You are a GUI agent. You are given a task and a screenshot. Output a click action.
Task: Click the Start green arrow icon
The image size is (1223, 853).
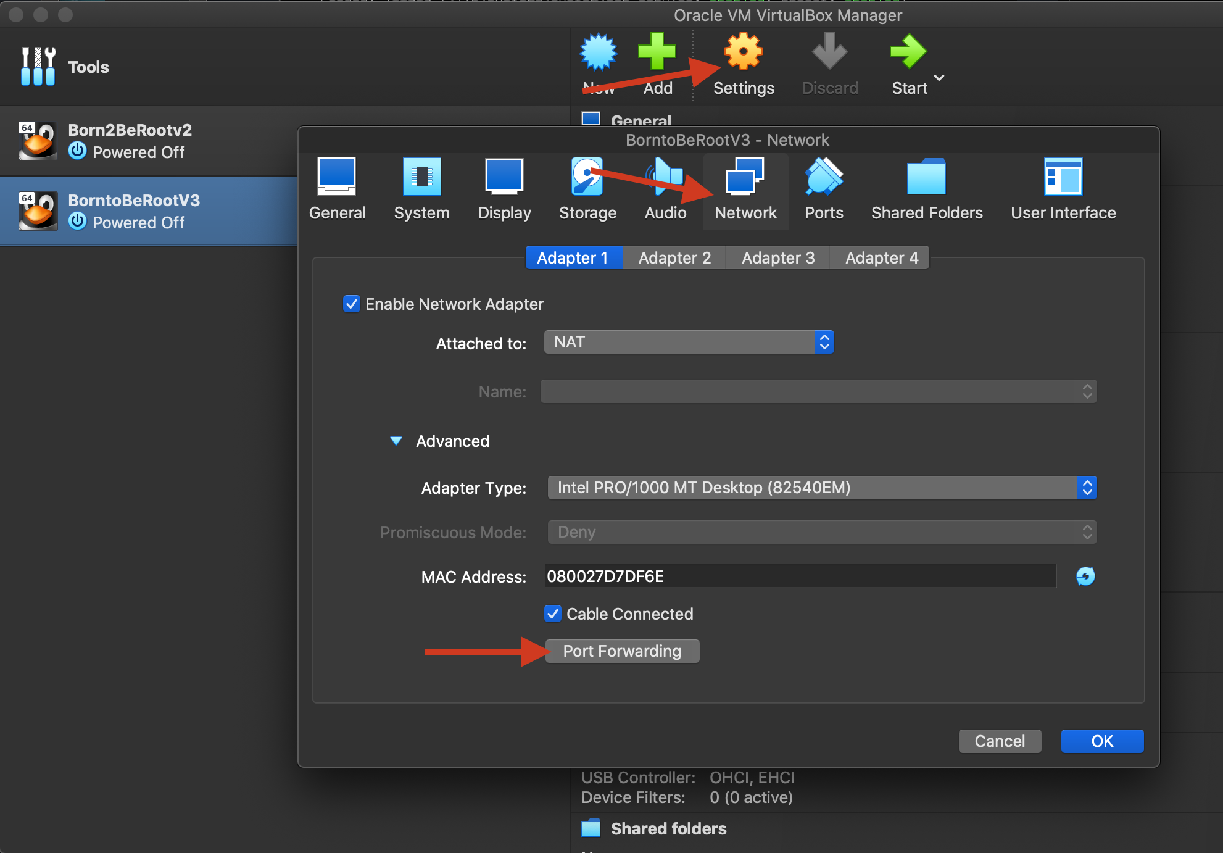point(908,52)
